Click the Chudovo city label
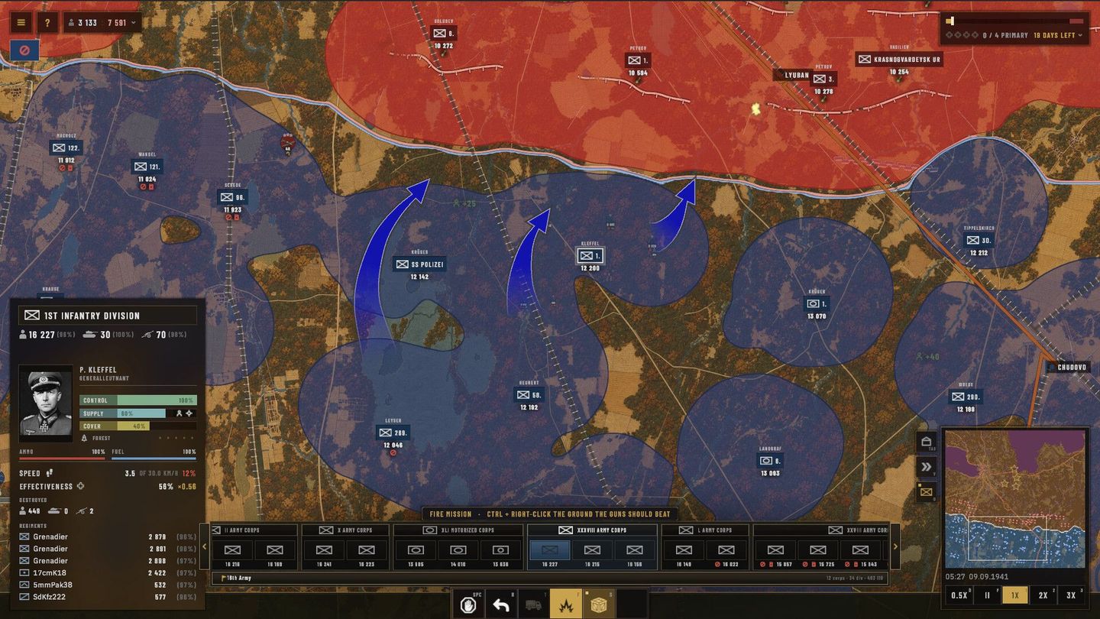The image size is (1100, 619). (x=1068, y=367)
